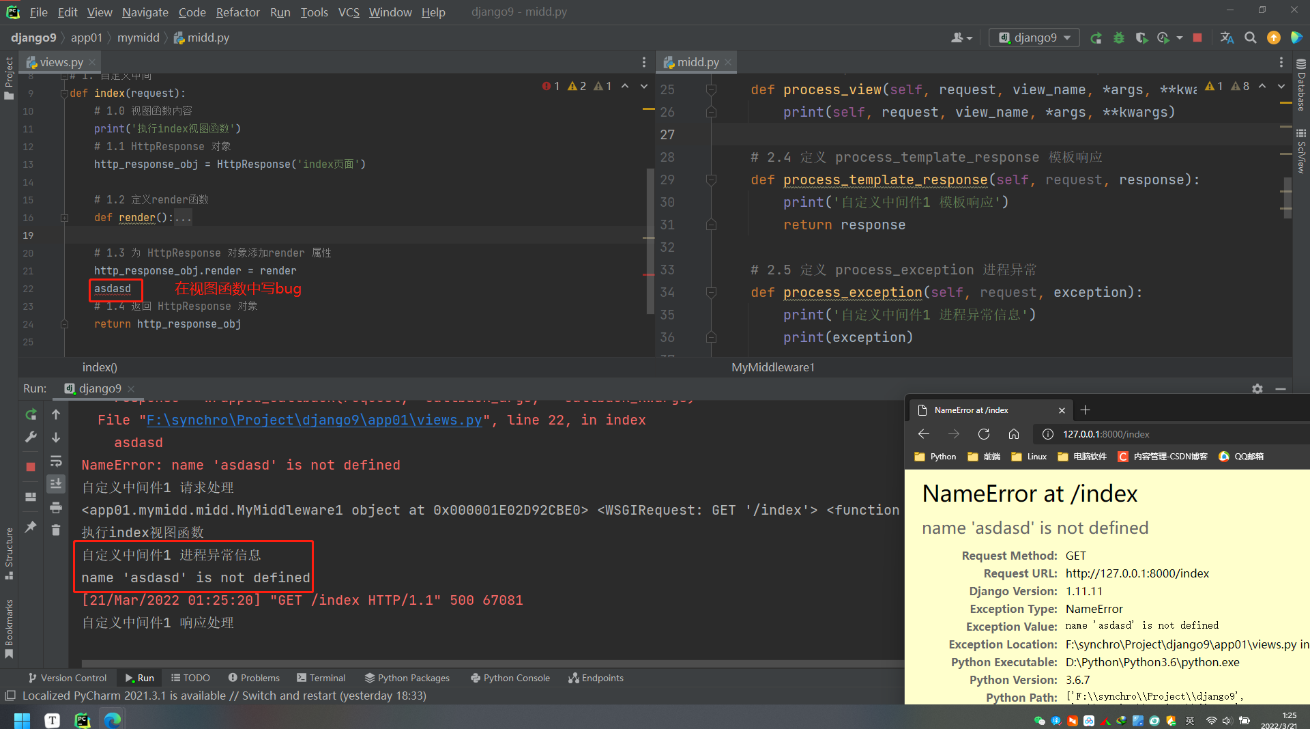The width and height of the screenshot is (1310, 729).
Task: Collapse the index function fold marker line 9
Action: point(64,94)
